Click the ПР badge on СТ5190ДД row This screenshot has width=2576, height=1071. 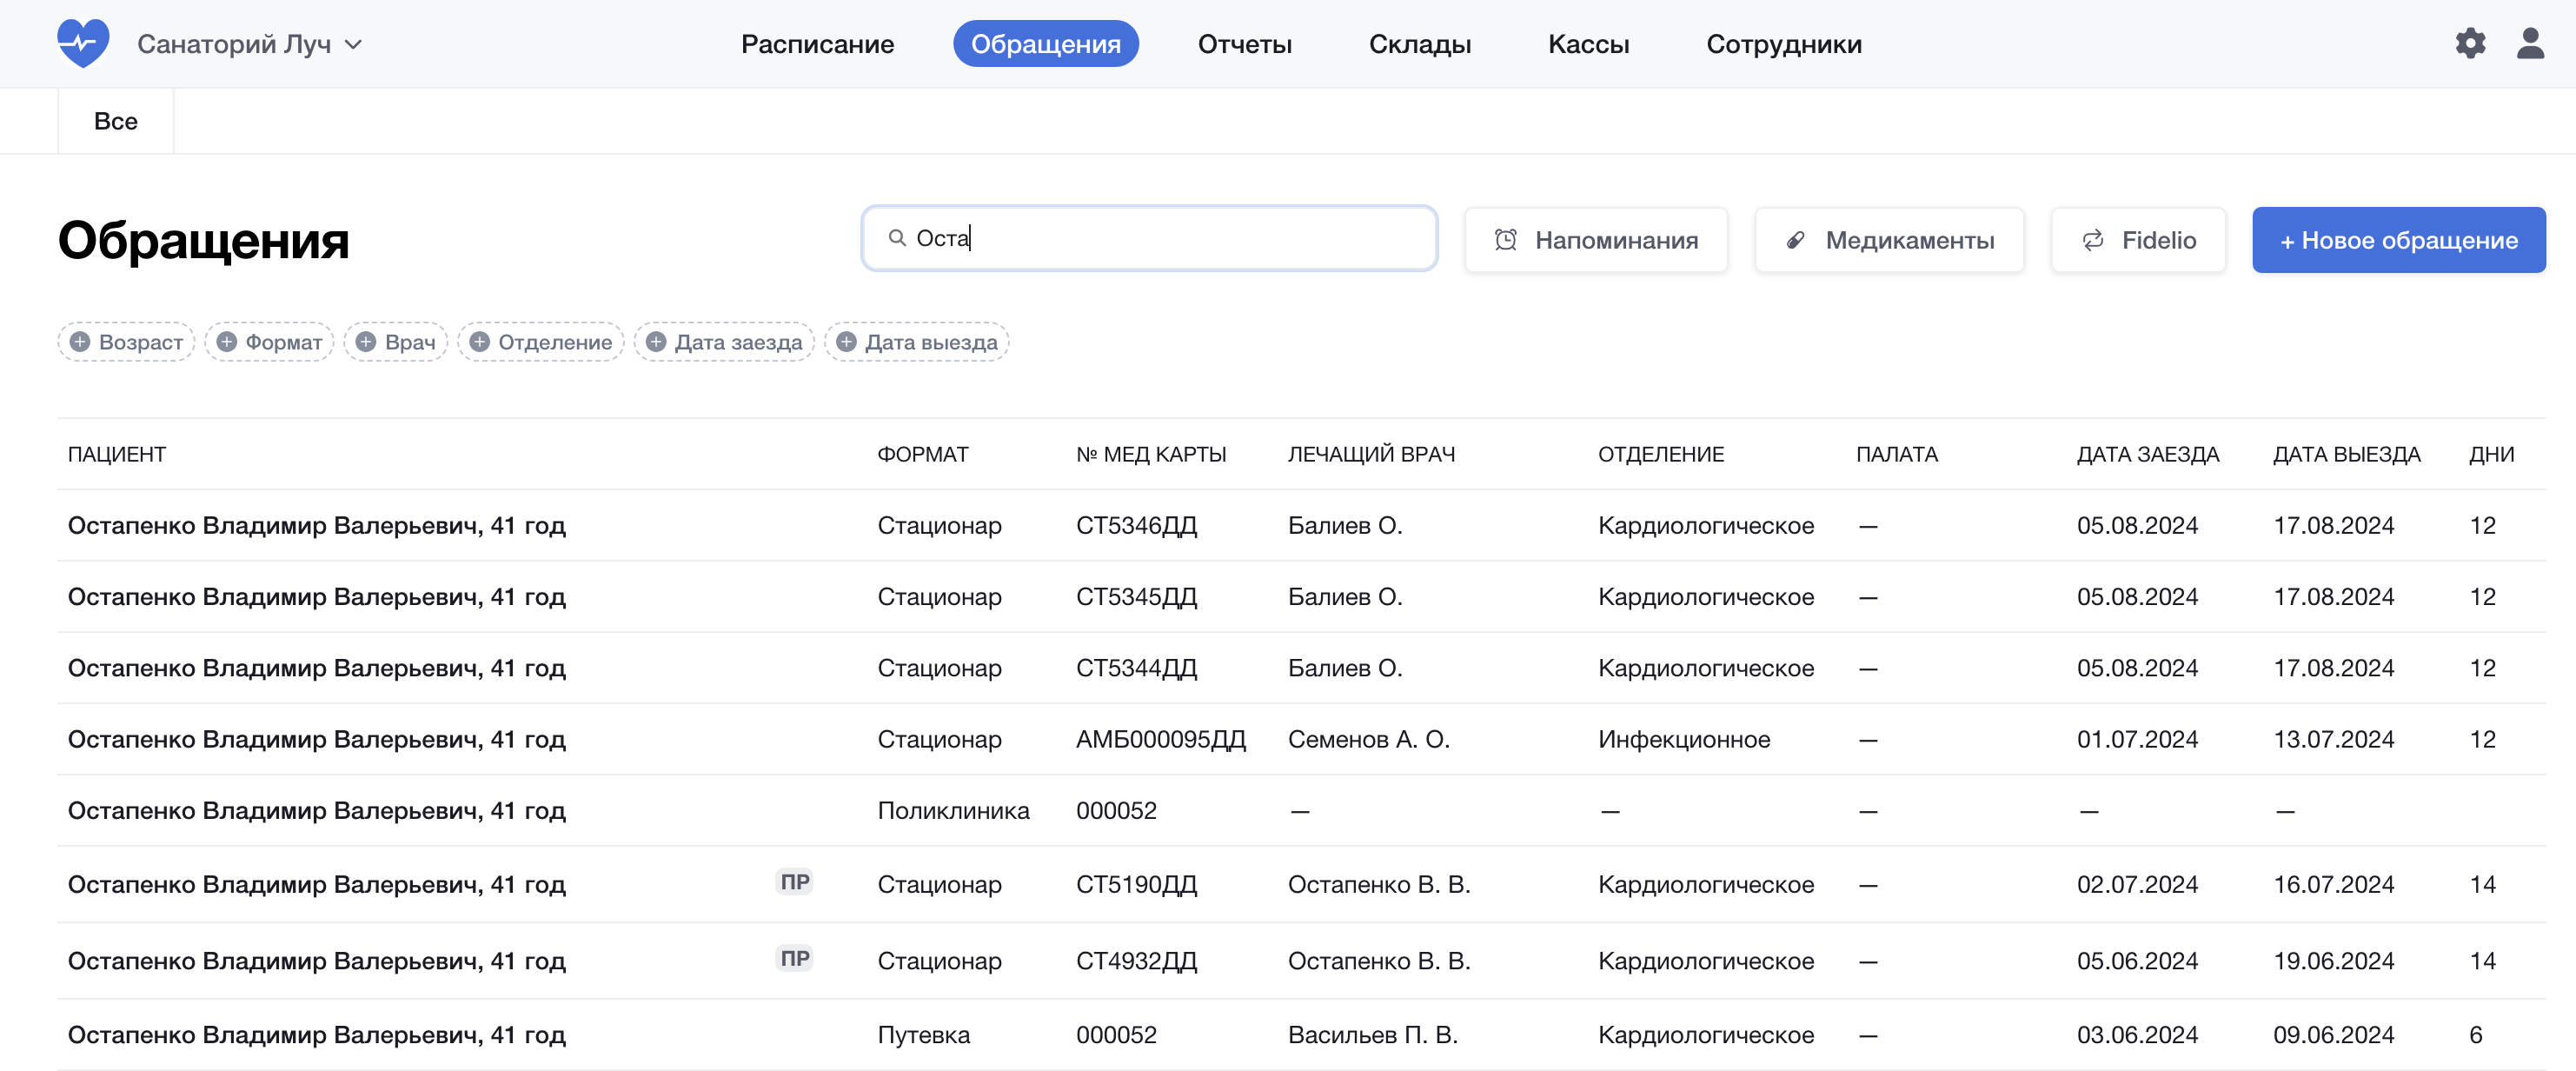point(794,882)
